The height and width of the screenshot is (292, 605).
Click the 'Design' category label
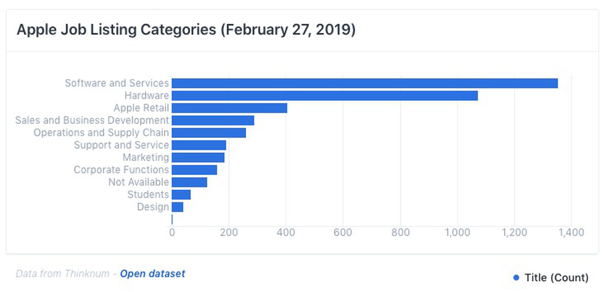click(x=153, y=207)
